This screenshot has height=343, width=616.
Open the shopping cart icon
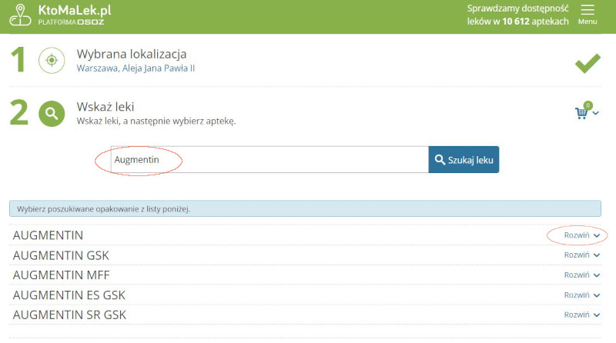tap(581, 113)
